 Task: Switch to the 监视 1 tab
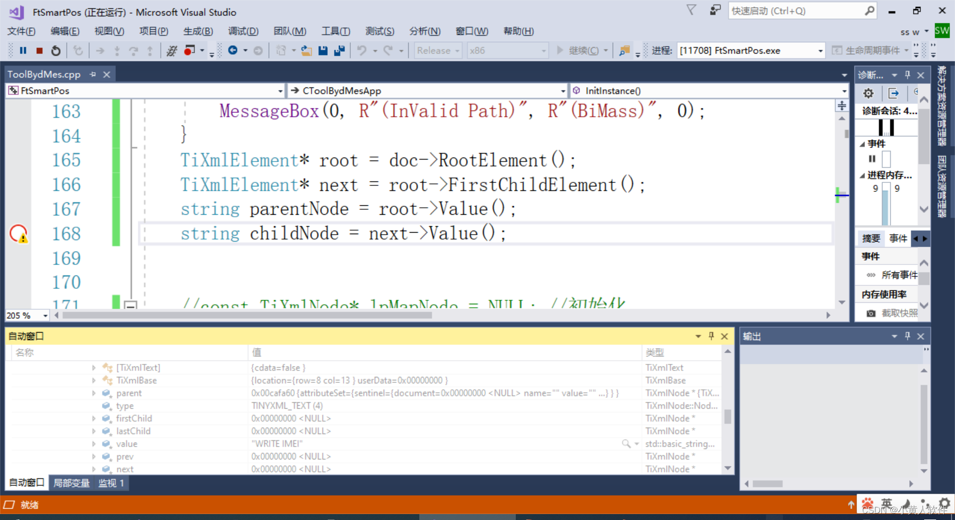[110, 482]
